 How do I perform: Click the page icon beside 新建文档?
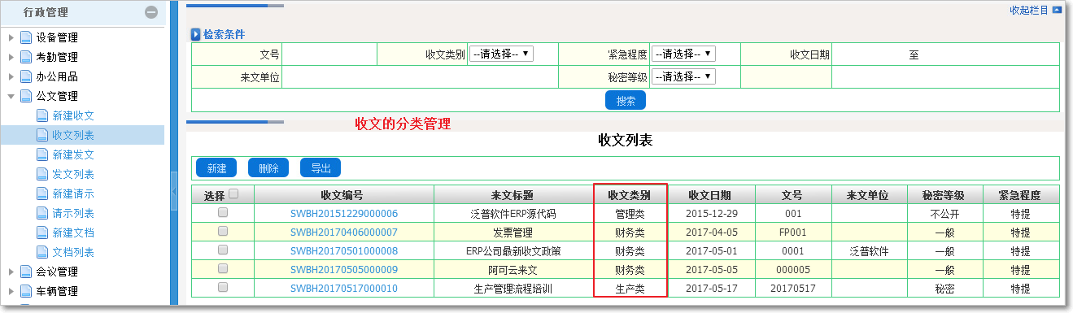coord(42,233)
